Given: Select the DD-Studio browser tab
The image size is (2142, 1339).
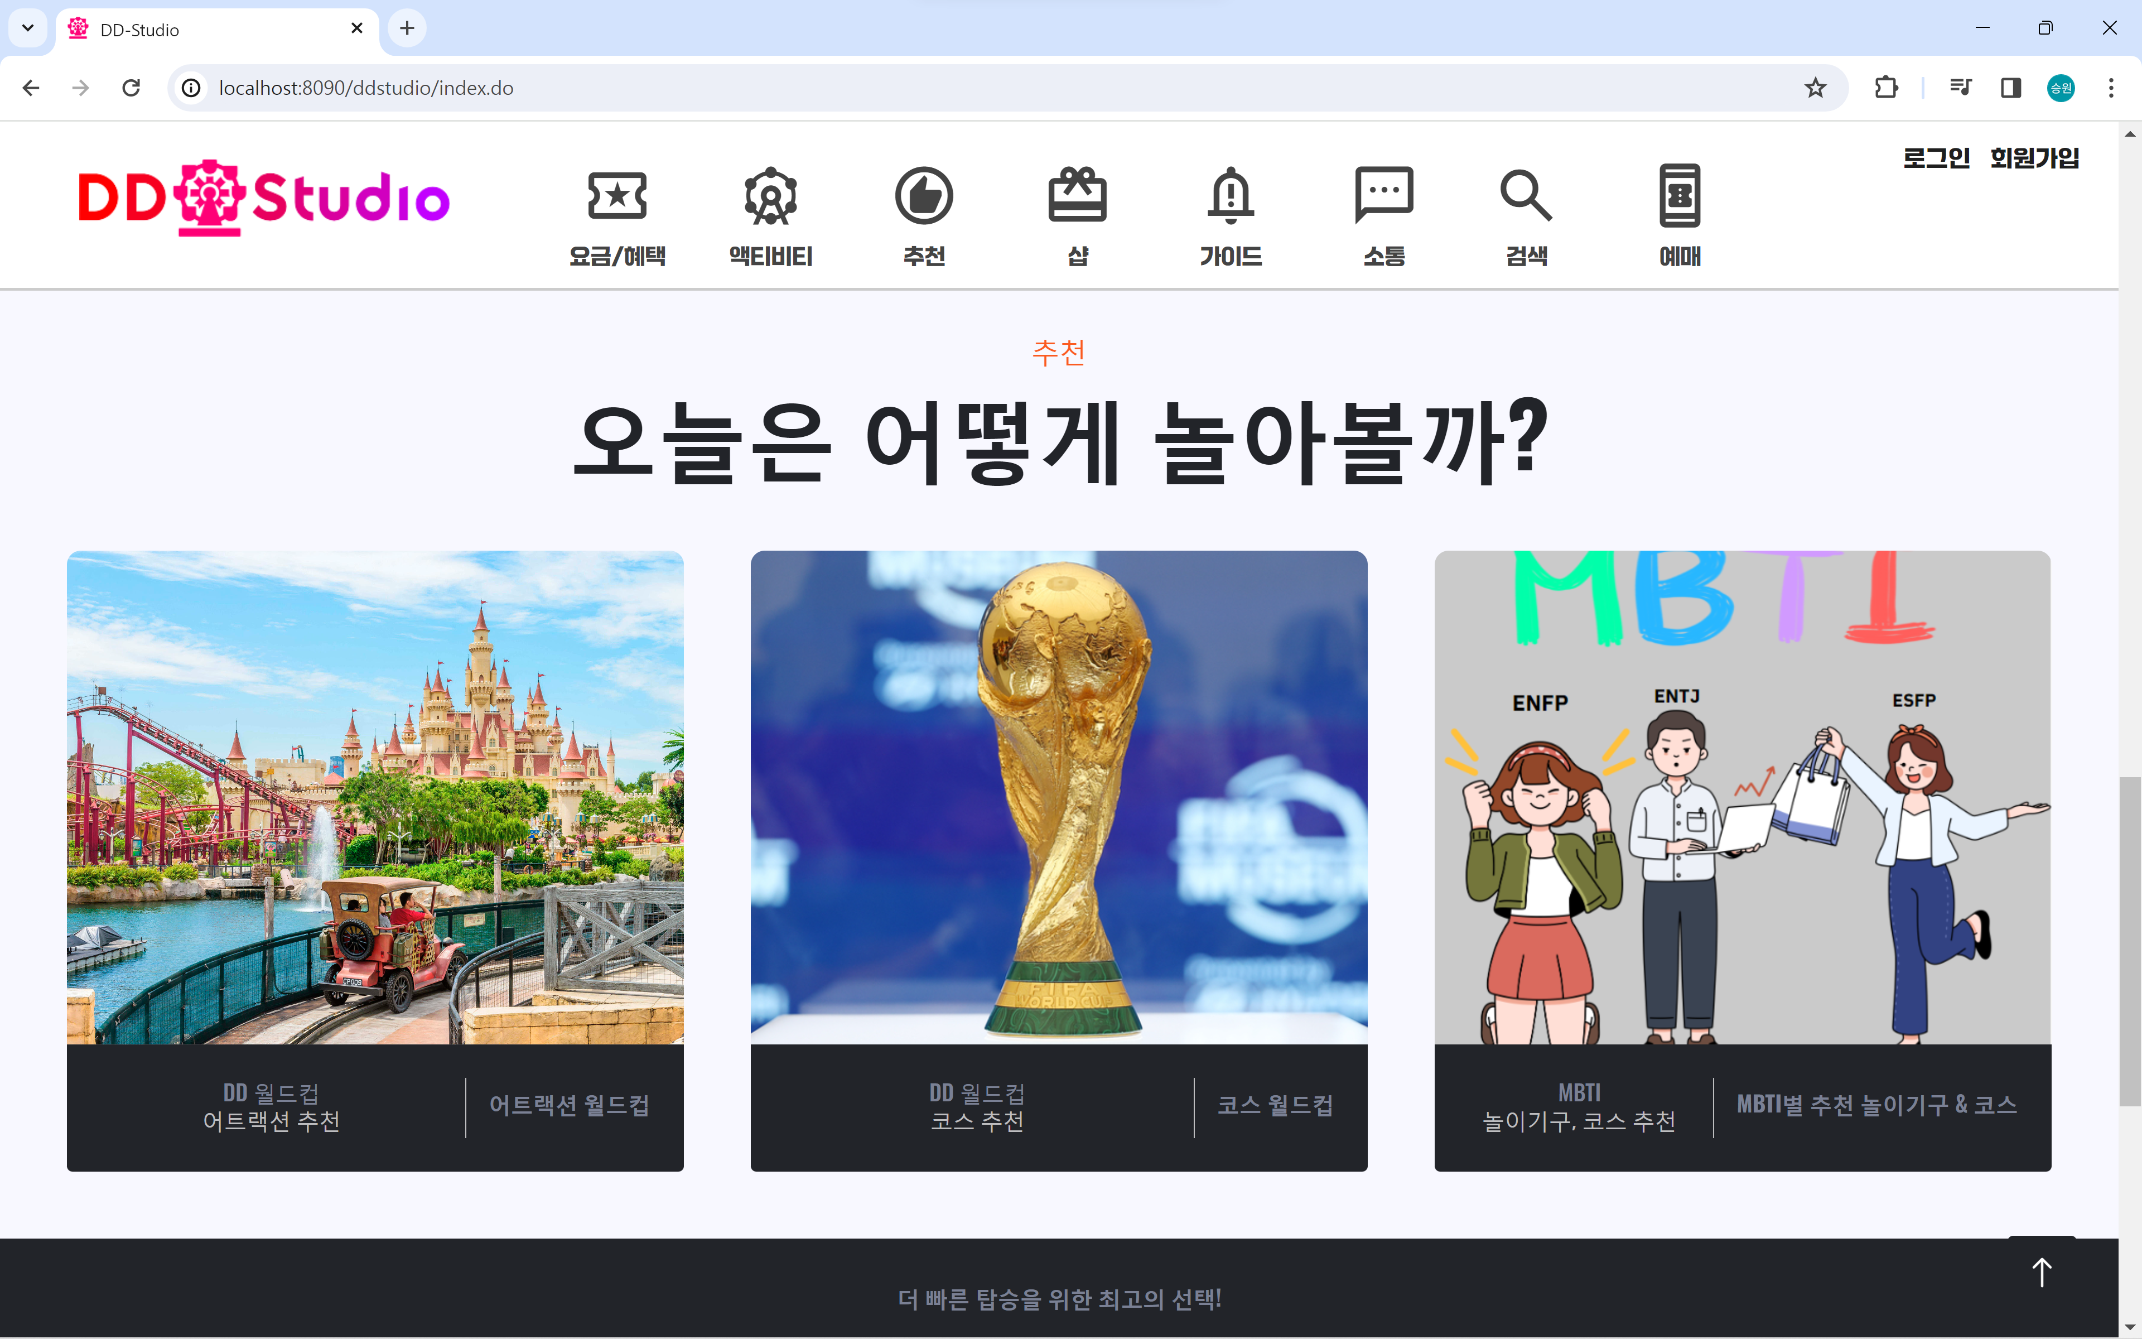Looking at the screenshot, I should tap(217, 29).
